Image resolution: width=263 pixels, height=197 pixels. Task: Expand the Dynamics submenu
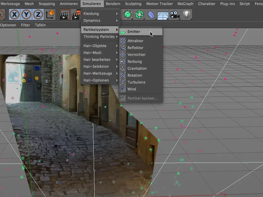100,20
